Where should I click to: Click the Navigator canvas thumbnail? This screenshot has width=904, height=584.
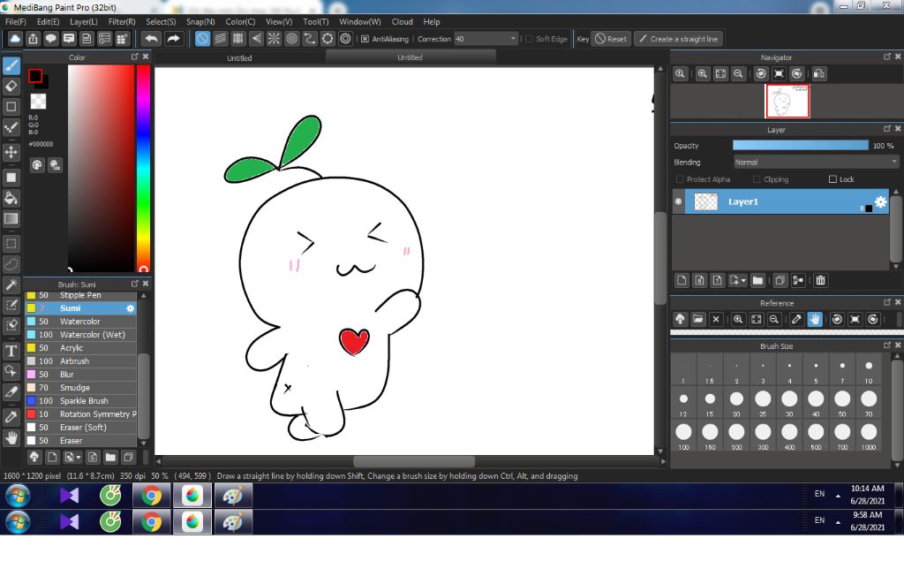787,101
